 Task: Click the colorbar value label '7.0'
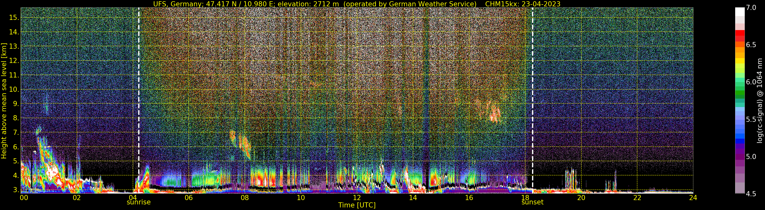coord(751,8)
